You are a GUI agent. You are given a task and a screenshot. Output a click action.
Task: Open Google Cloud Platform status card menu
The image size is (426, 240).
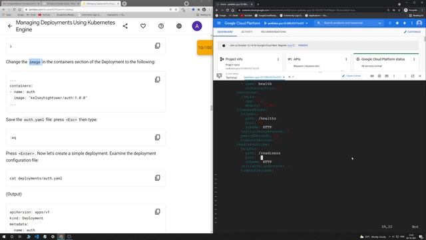click(x=414, y=59)
